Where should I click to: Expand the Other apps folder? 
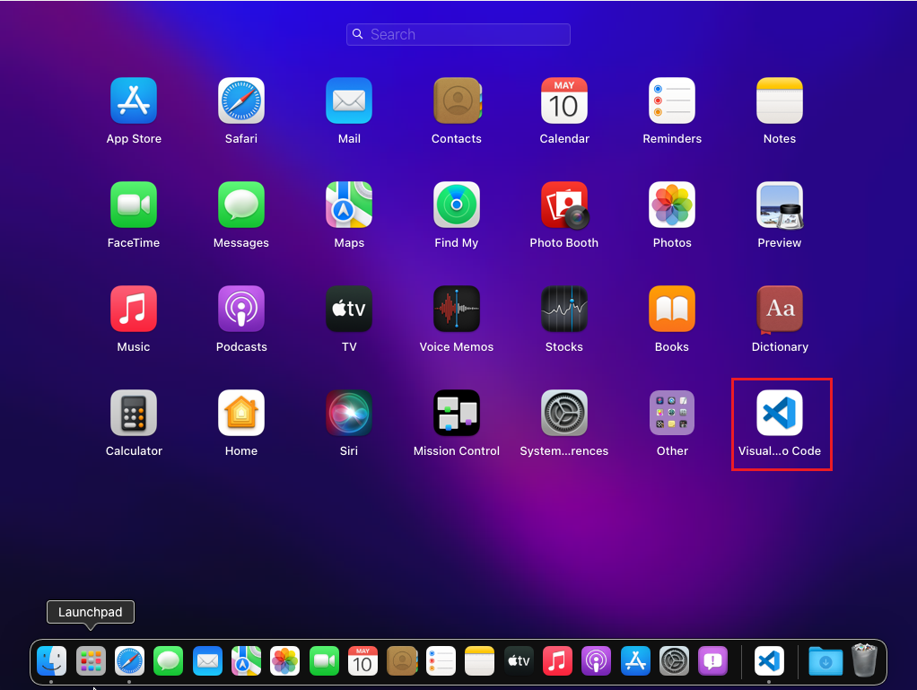point(671,414)
